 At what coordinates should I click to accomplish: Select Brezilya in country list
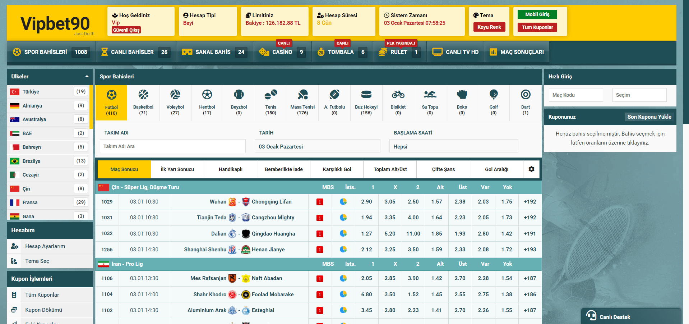point(48,161)
